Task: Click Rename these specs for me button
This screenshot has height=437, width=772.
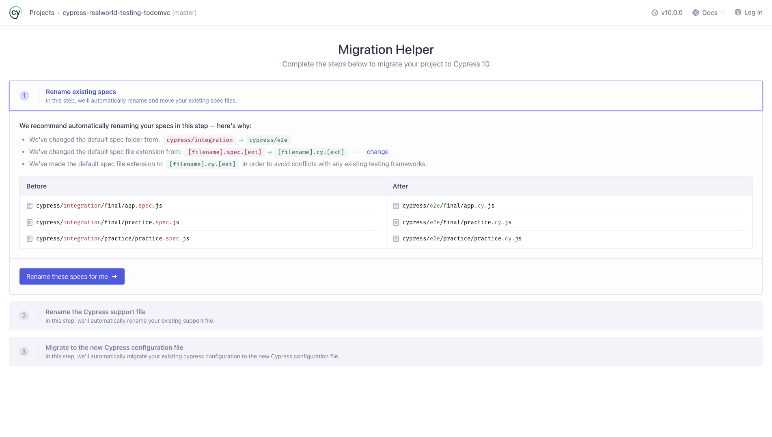Action: 72,276
